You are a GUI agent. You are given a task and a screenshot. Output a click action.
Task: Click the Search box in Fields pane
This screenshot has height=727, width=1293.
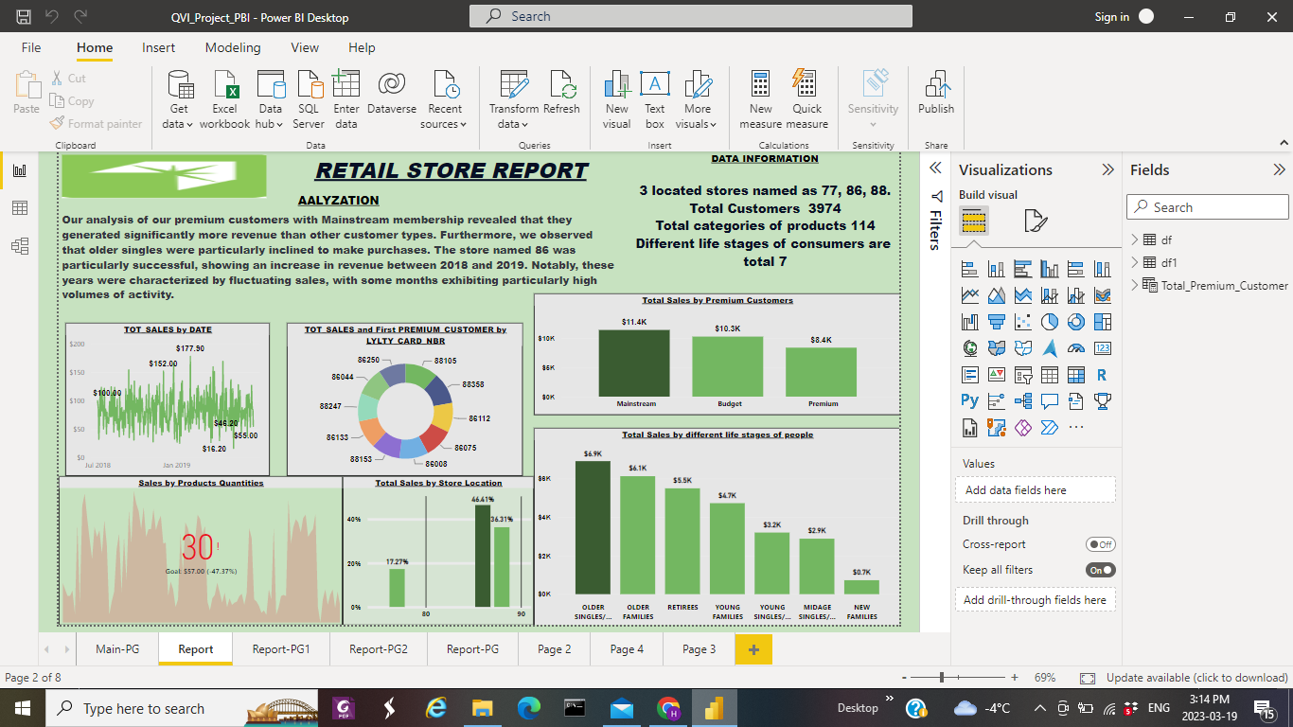[1207, 206]
